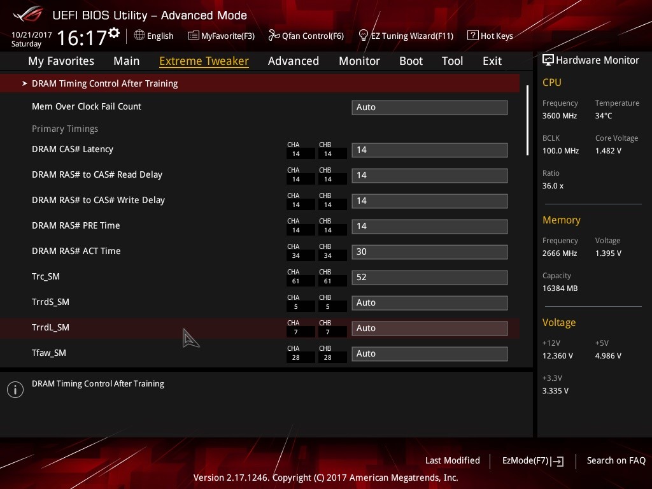Click the Trc_SM CHA value 61

pos(295,281)
